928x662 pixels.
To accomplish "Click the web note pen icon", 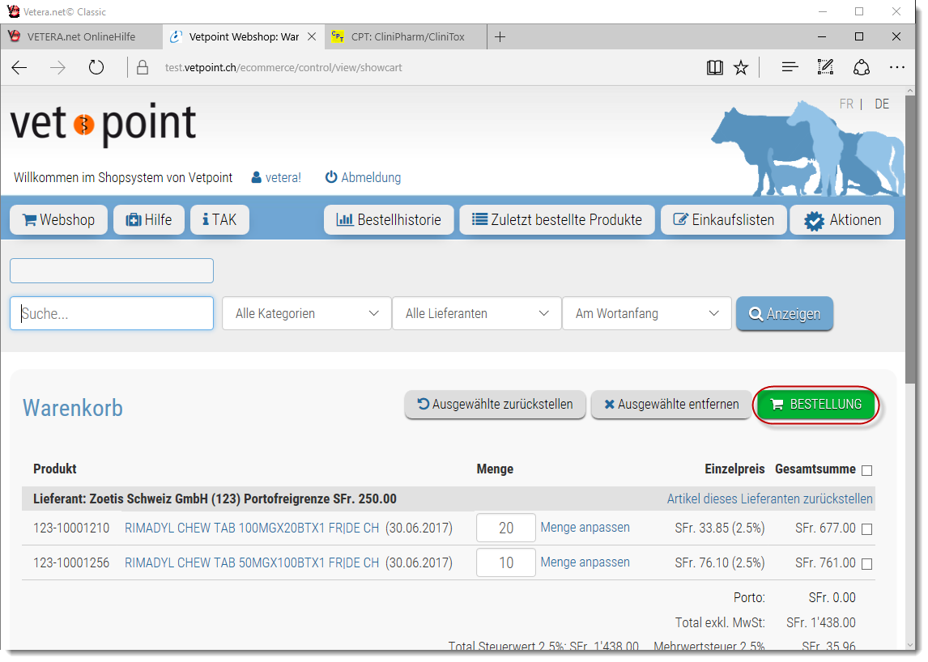I will [825, 68].
